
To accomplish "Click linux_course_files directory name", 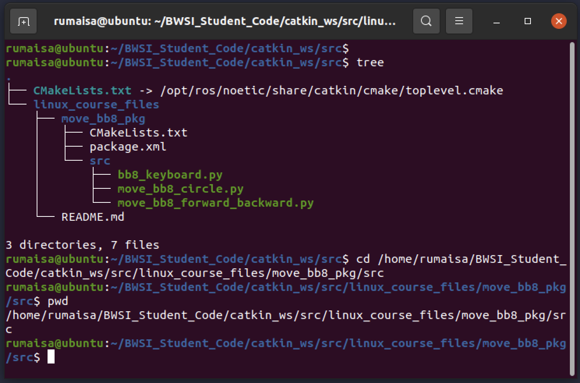I will (x=96, y=105).
